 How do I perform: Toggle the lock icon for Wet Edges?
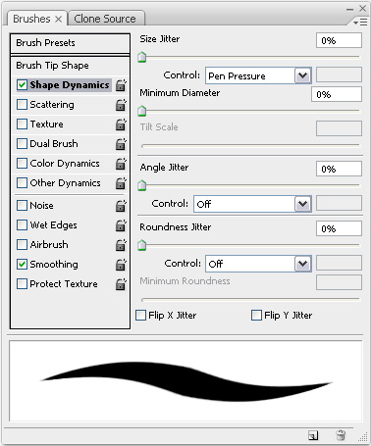click(x=121, y=225)
